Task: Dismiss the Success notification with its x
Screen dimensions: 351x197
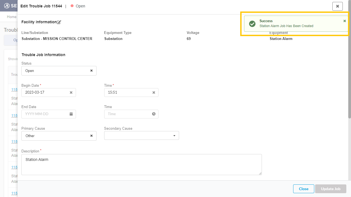Action: (345, 21)
